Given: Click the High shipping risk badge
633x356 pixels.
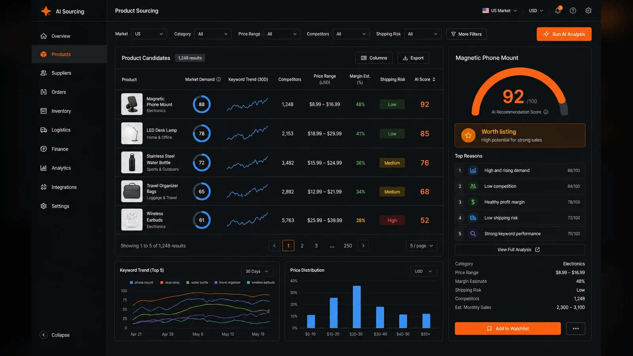Looking at the screenshot, I should 392,220.
